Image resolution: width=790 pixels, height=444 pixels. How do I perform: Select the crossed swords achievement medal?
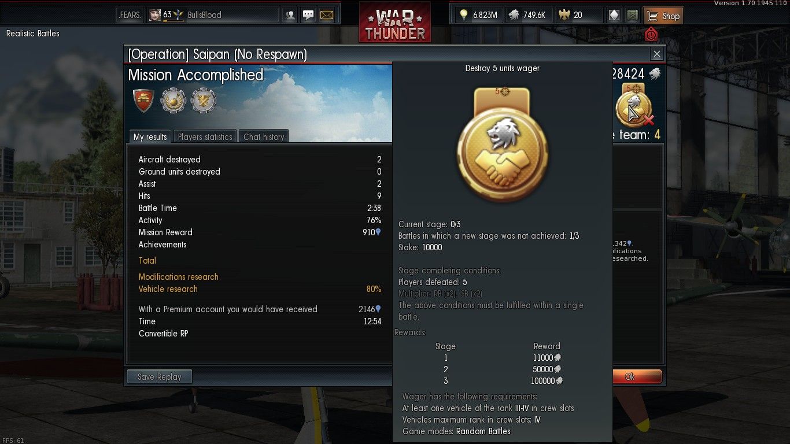coord(204,101)
